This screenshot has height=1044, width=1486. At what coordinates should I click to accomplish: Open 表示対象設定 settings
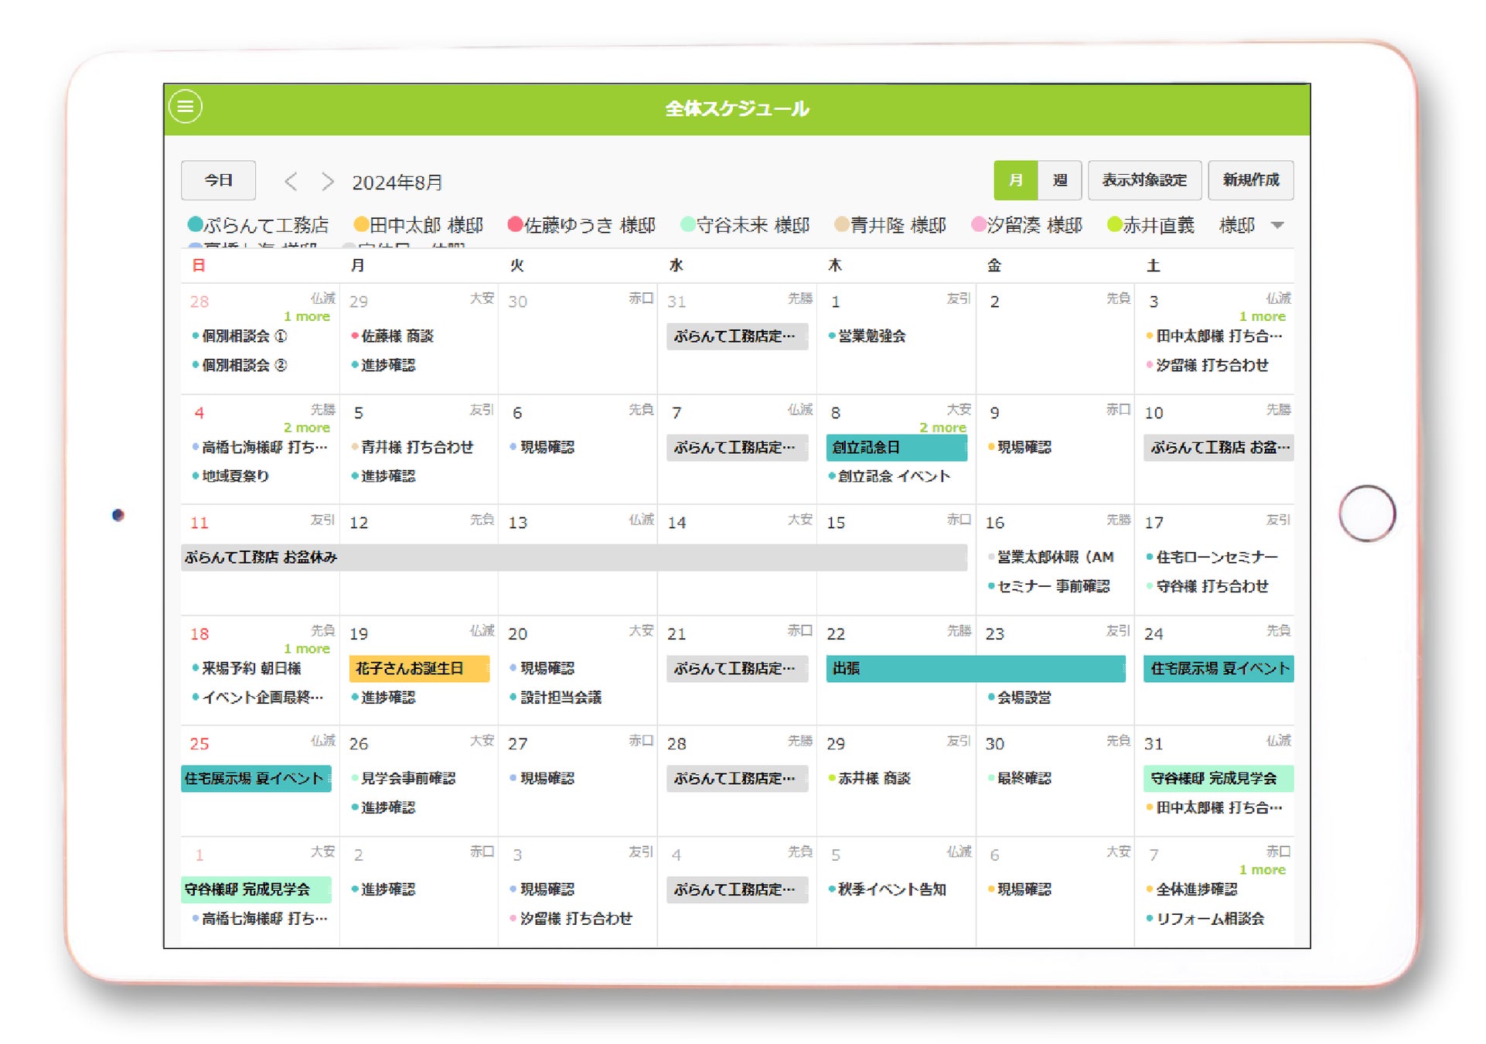click(1143, 180)
